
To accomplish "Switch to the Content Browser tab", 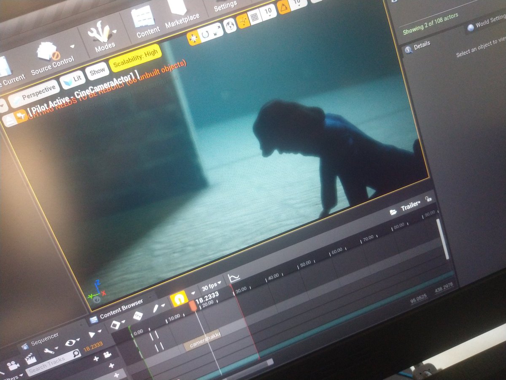I will 117,311.
